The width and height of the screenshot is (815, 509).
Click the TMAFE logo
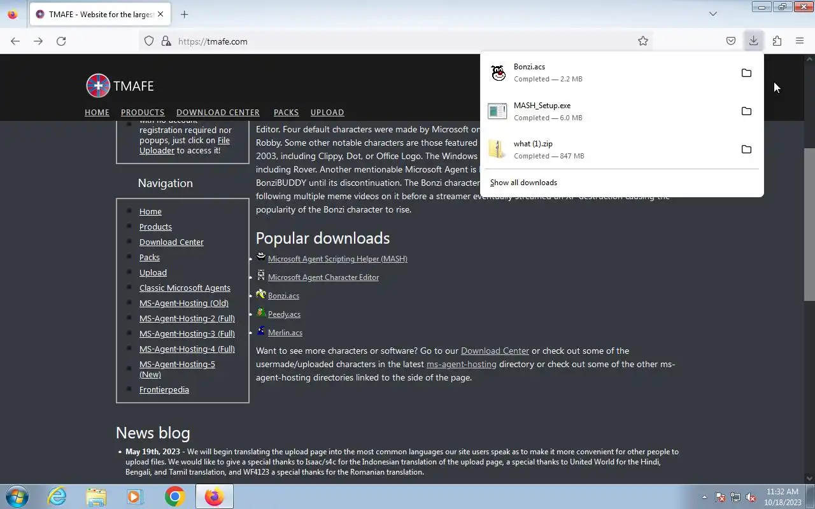coord(120,86)
